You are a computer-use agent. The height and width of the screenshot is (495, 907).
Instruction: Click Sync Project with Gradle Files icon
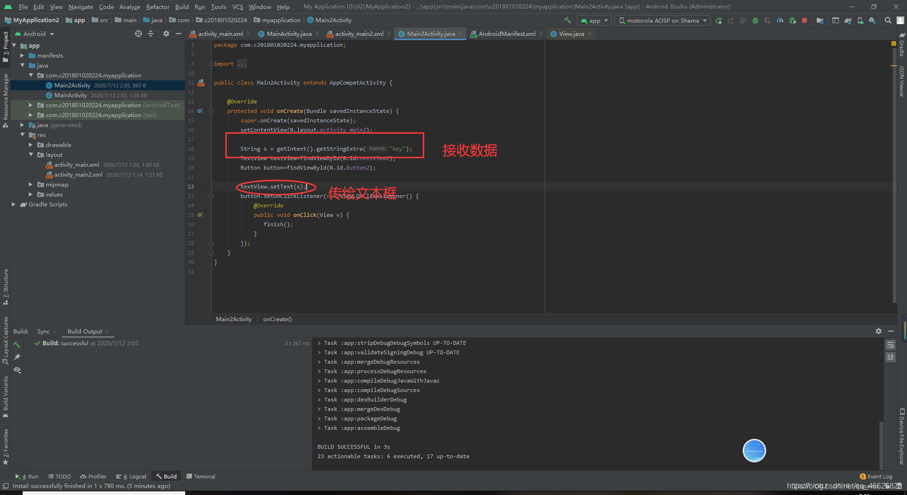pyautogui.click(x=848, y=20)
